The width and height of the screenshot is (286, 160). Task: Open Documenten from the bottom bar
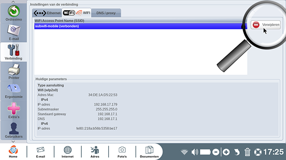[x=149, y=152]
